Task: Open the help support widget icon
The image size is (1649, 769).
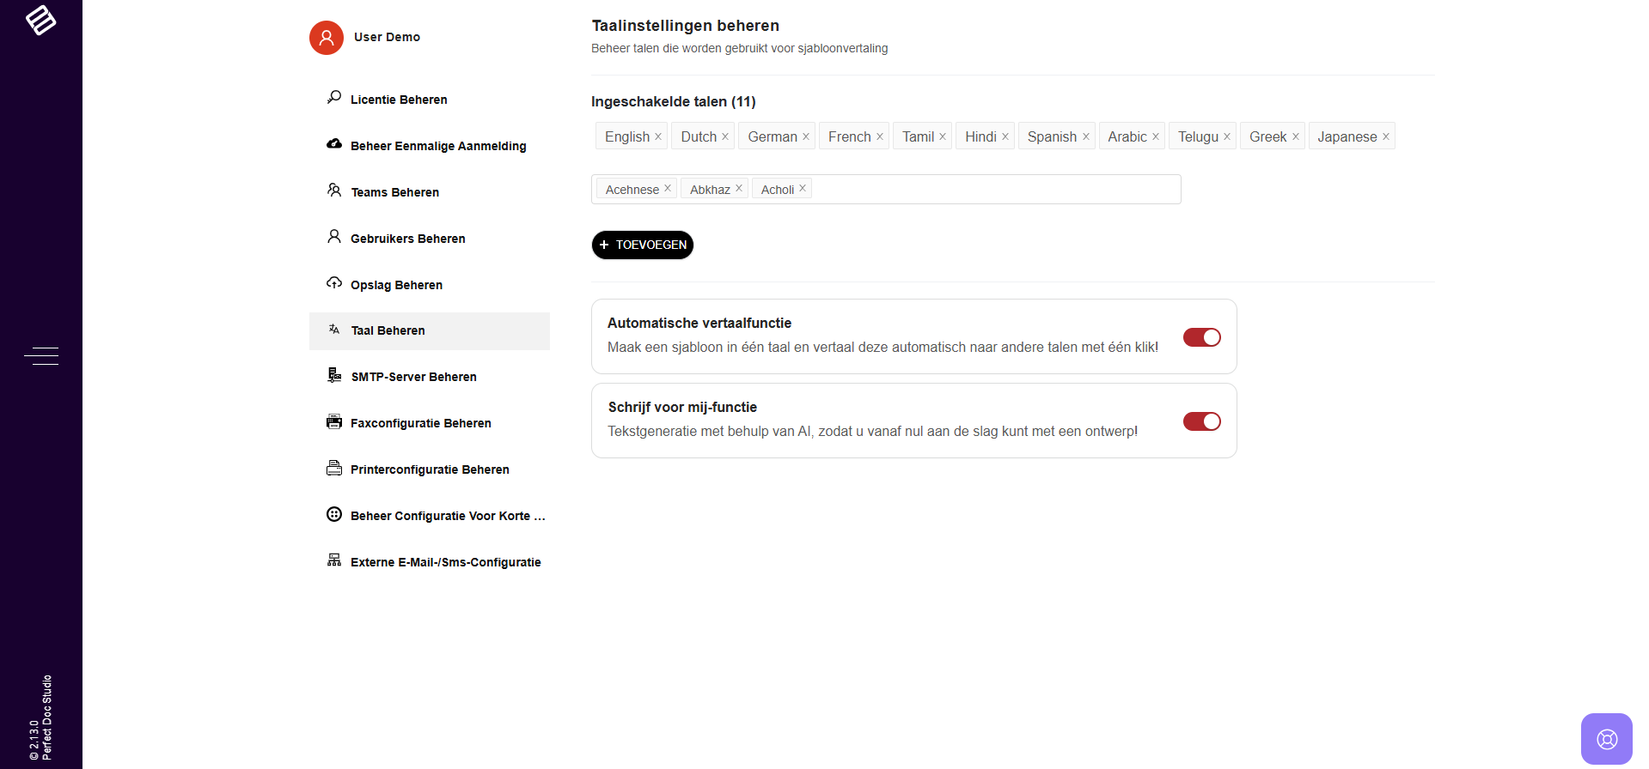Action: click(x=1606, y=739)
